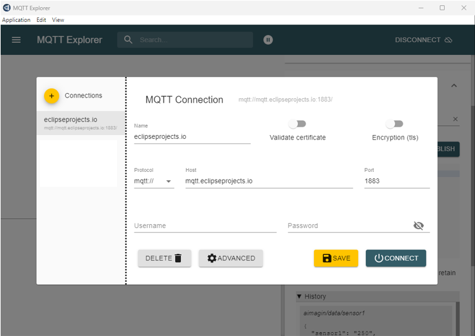Click the cloud-off disconnect icon
Viewport: 475px width, 336px height.
(x=449, y=40)
